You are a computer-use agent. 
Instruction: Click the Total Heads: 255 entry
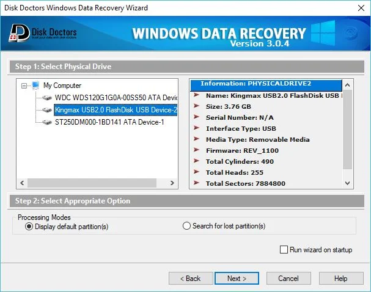coord(235,173)
